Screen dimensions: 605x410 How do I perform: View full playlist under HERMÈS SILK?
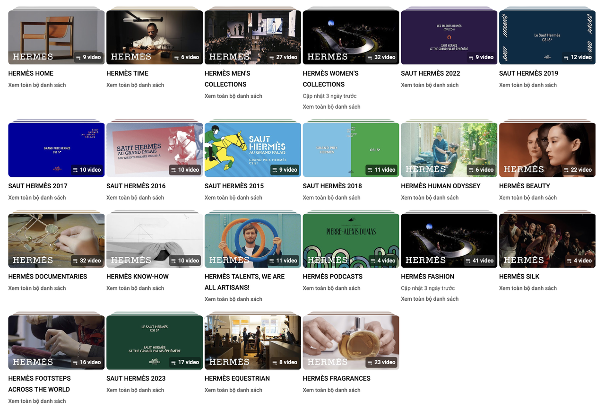(528, 288)
